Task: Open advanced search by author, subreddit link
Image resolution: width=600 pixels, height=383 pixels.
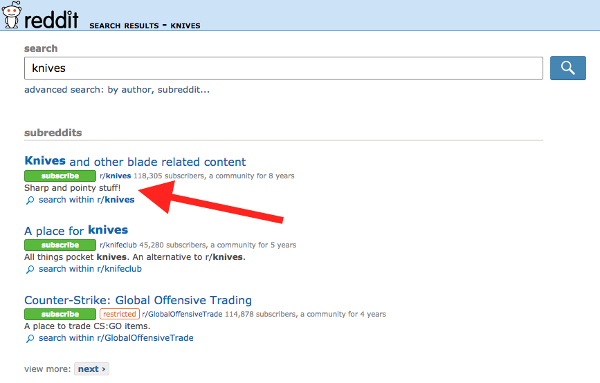Action: click(x=117, y=89)
